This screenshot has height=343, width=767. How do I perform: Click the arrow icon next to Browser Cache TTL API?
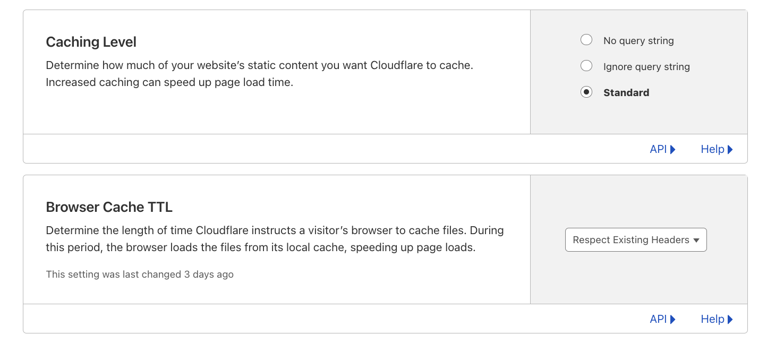click(674, 319)
